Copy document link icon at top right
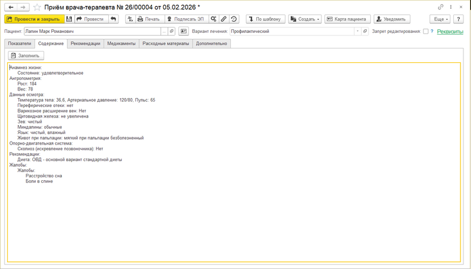Screen dimensions: 471x269 point(440,7)
